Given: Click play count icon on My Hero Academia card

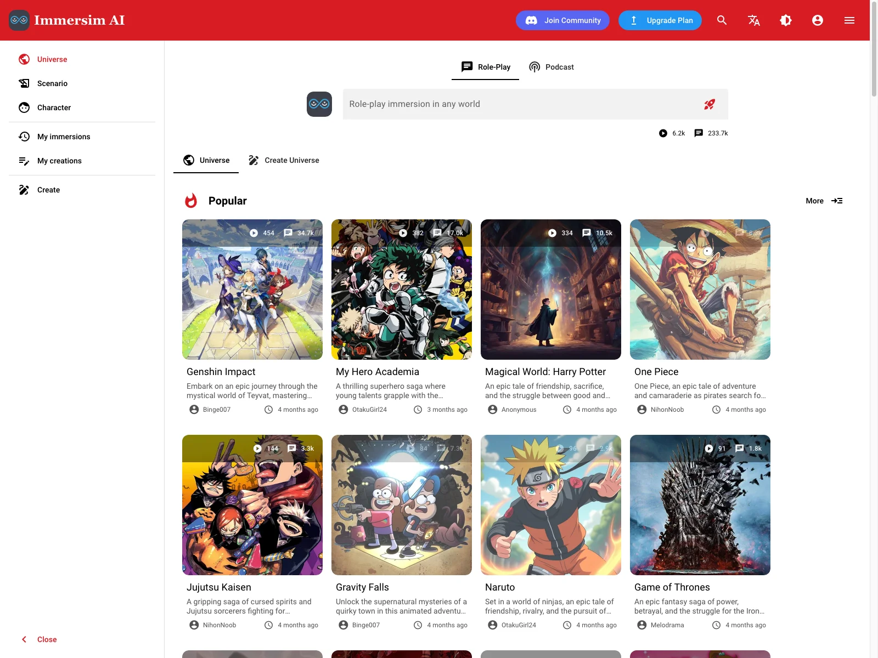Looking at the screenshot, I should [403, 233].
